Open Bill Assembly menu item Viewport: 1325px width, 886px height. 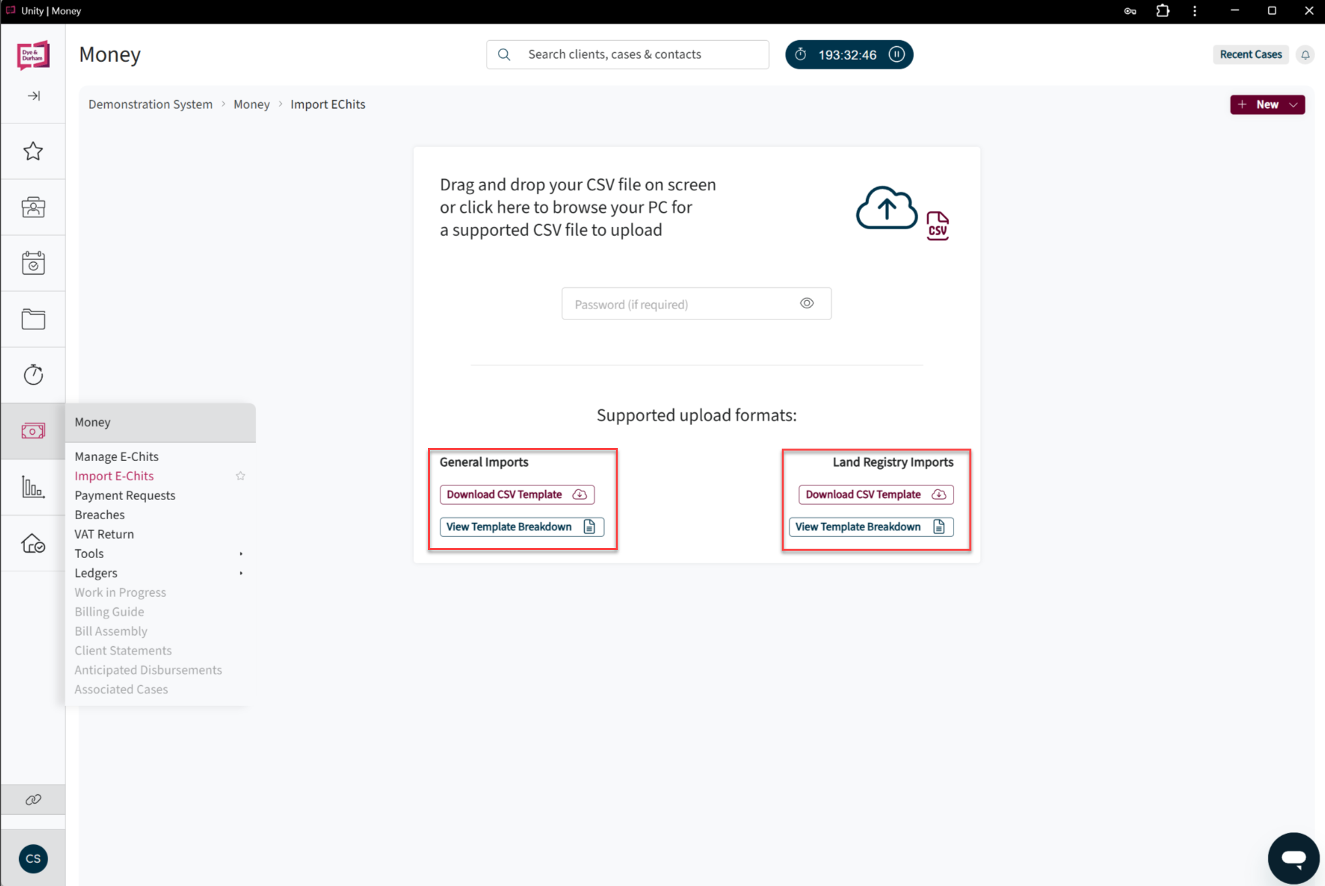coord(111,631)
